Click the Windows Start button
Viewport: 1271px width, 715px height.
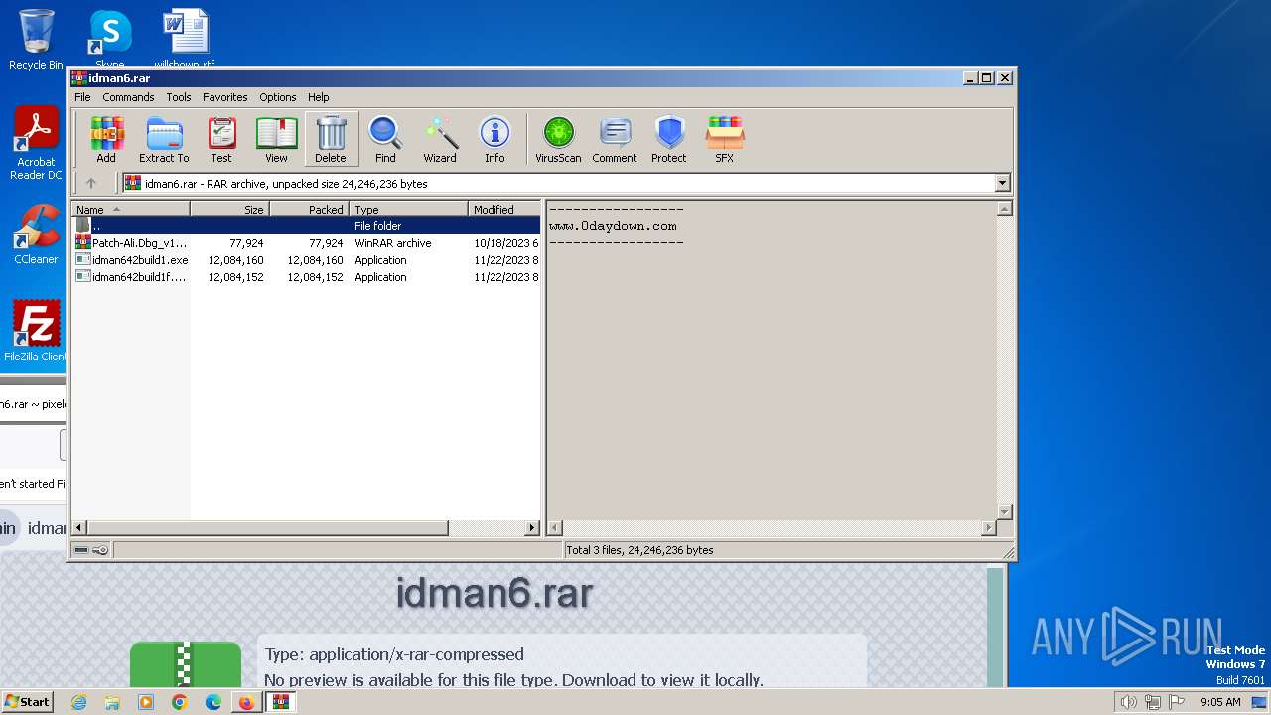pyautogui.click(x=28, y=702)
